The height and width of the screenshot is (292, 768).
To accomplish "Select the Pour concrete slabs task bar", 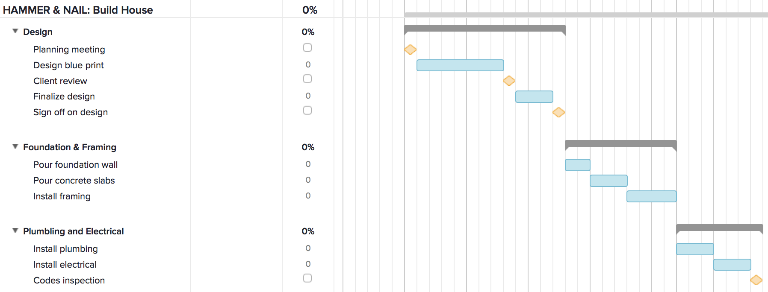I will [x=608, y=181].
